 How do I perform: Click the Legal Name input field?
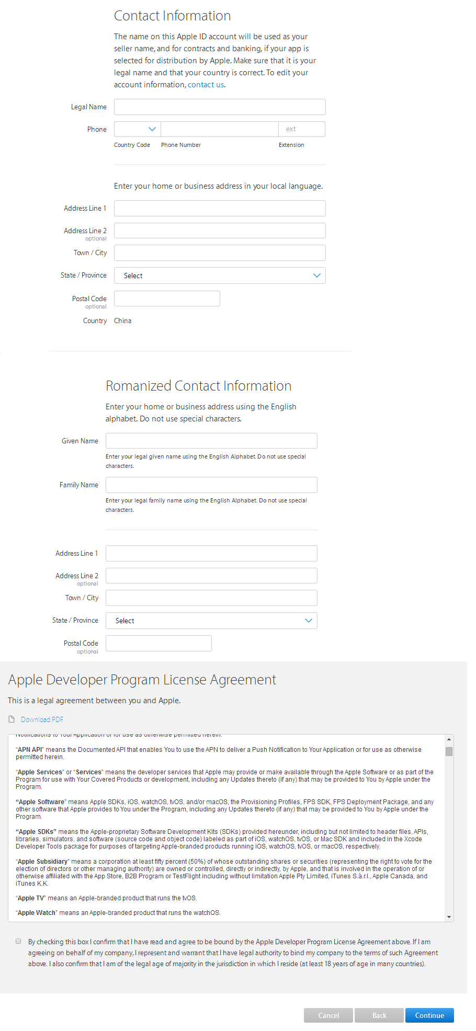[x=220, y=107]
